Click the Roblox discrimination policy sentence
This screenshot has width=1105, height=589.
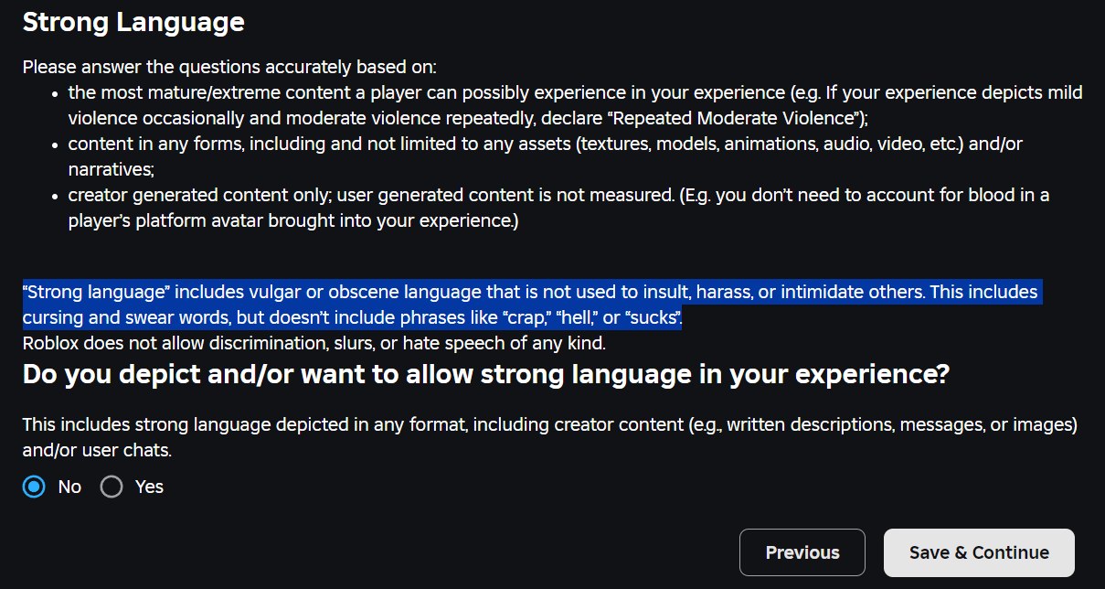coord(313,344)
